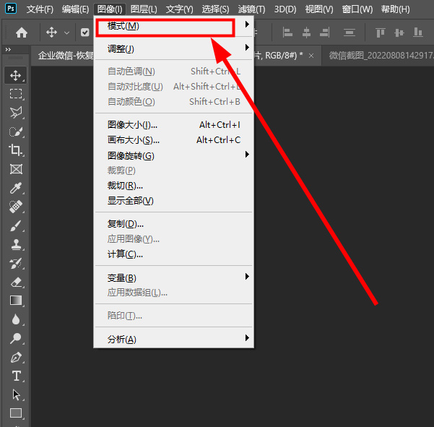Open the 视图(V) menu
The width and height of the screenshot is (434, 427).
pyautogui.click(x=319, y=9)
